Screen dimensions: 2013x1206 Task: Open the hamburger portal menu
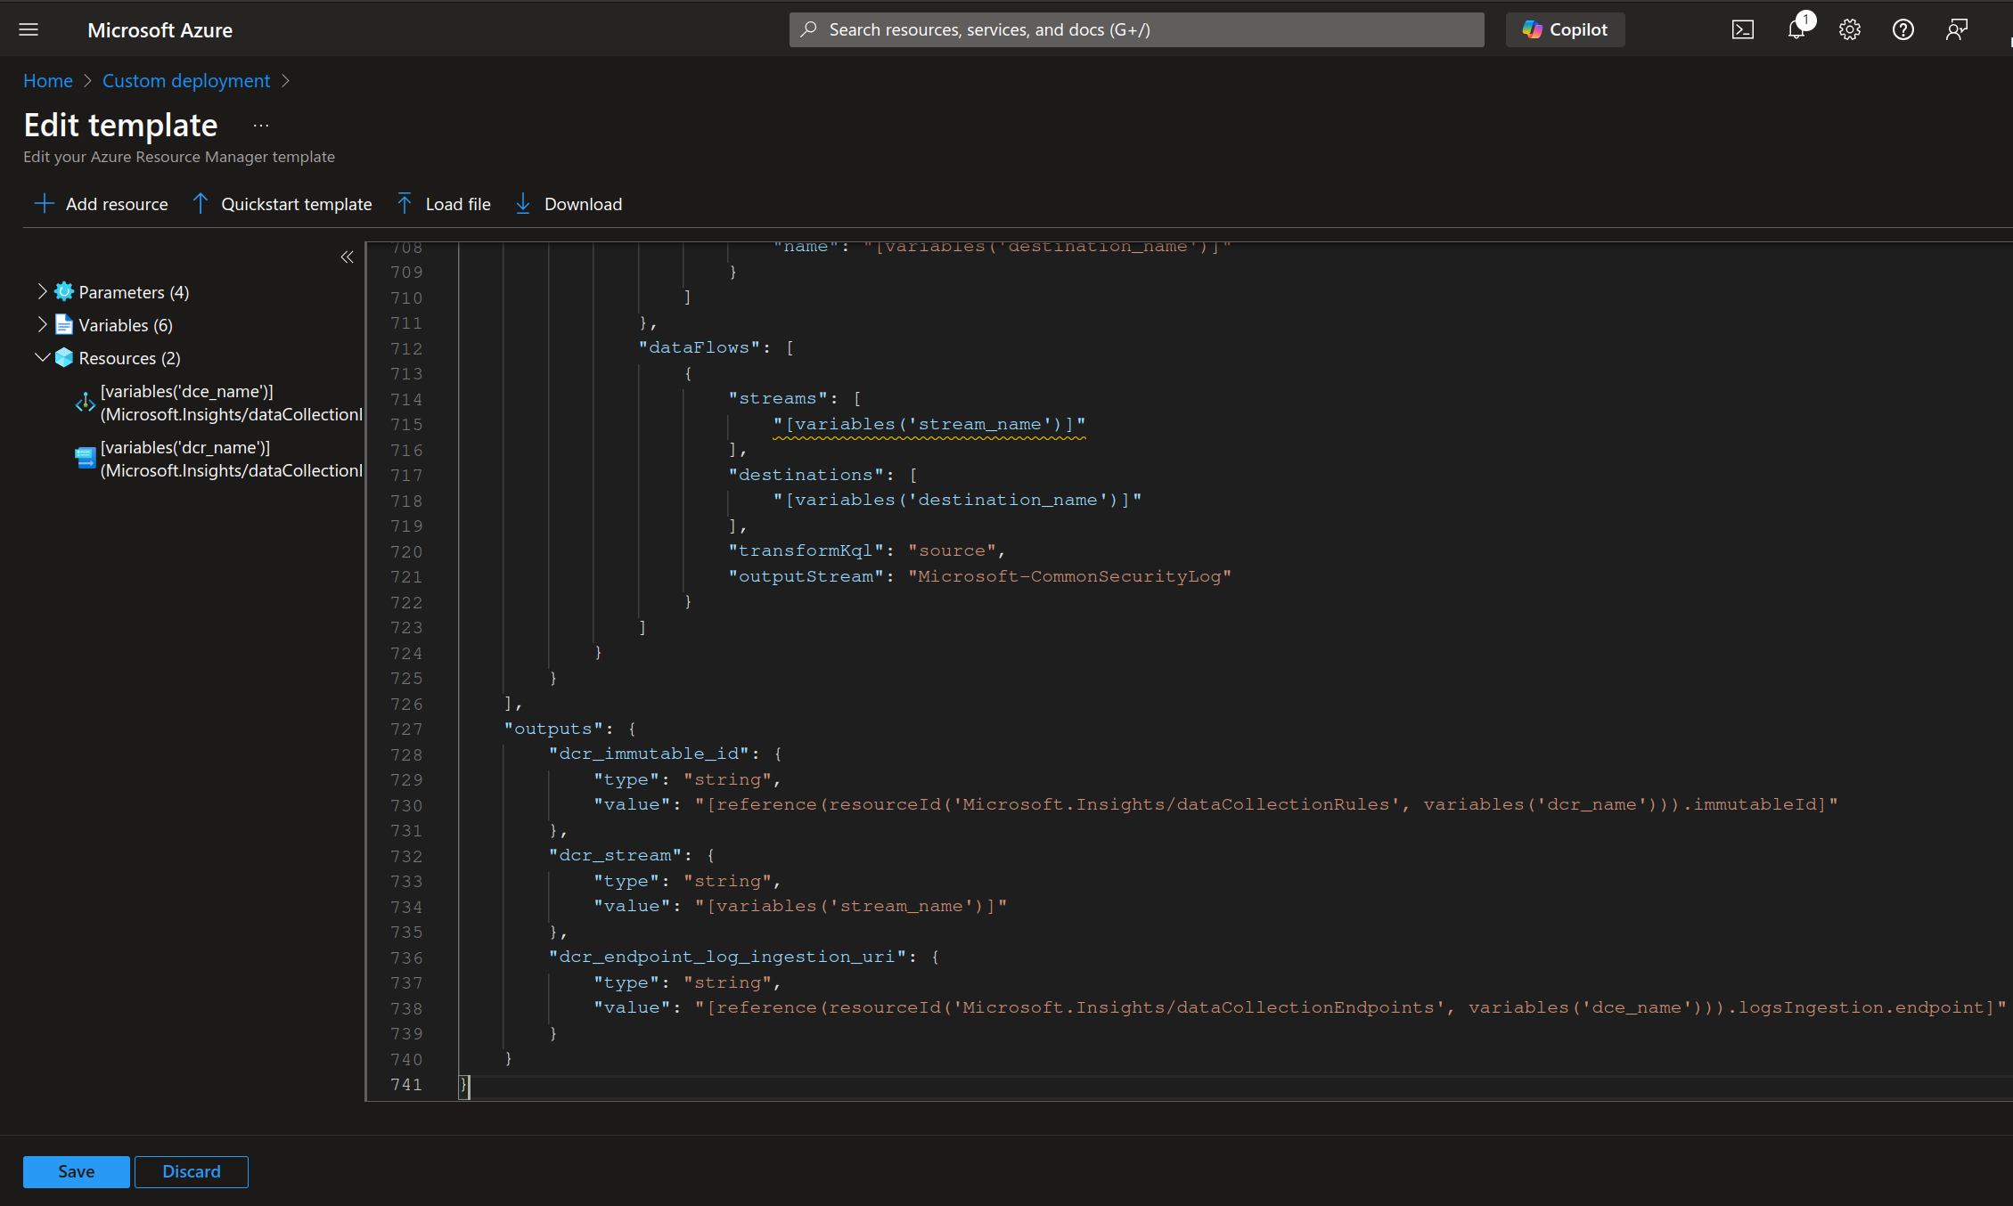point(29,29)
